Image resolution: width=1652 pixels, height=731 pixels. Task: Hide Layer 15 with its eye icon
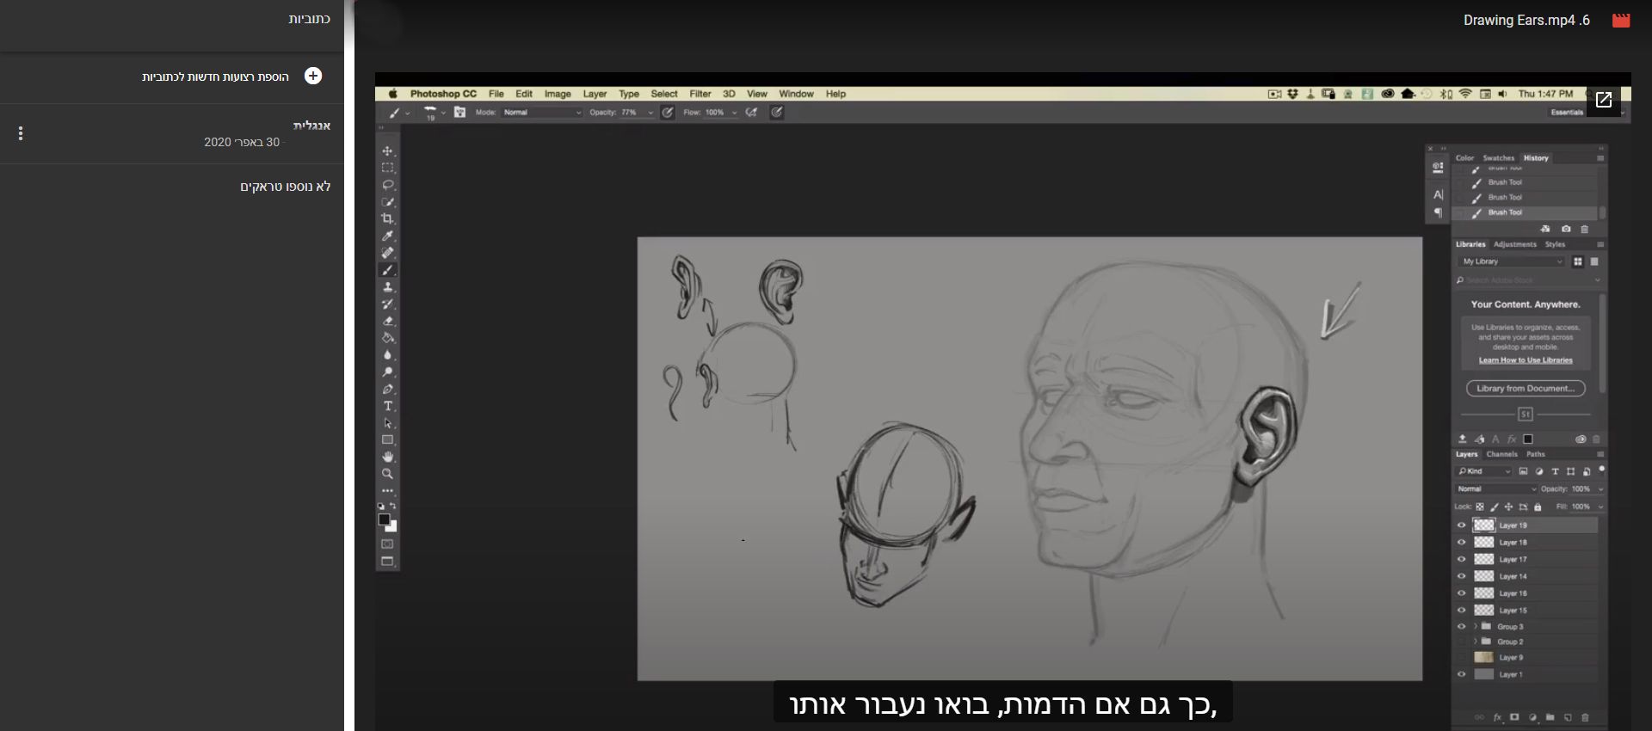point(1461,610)
